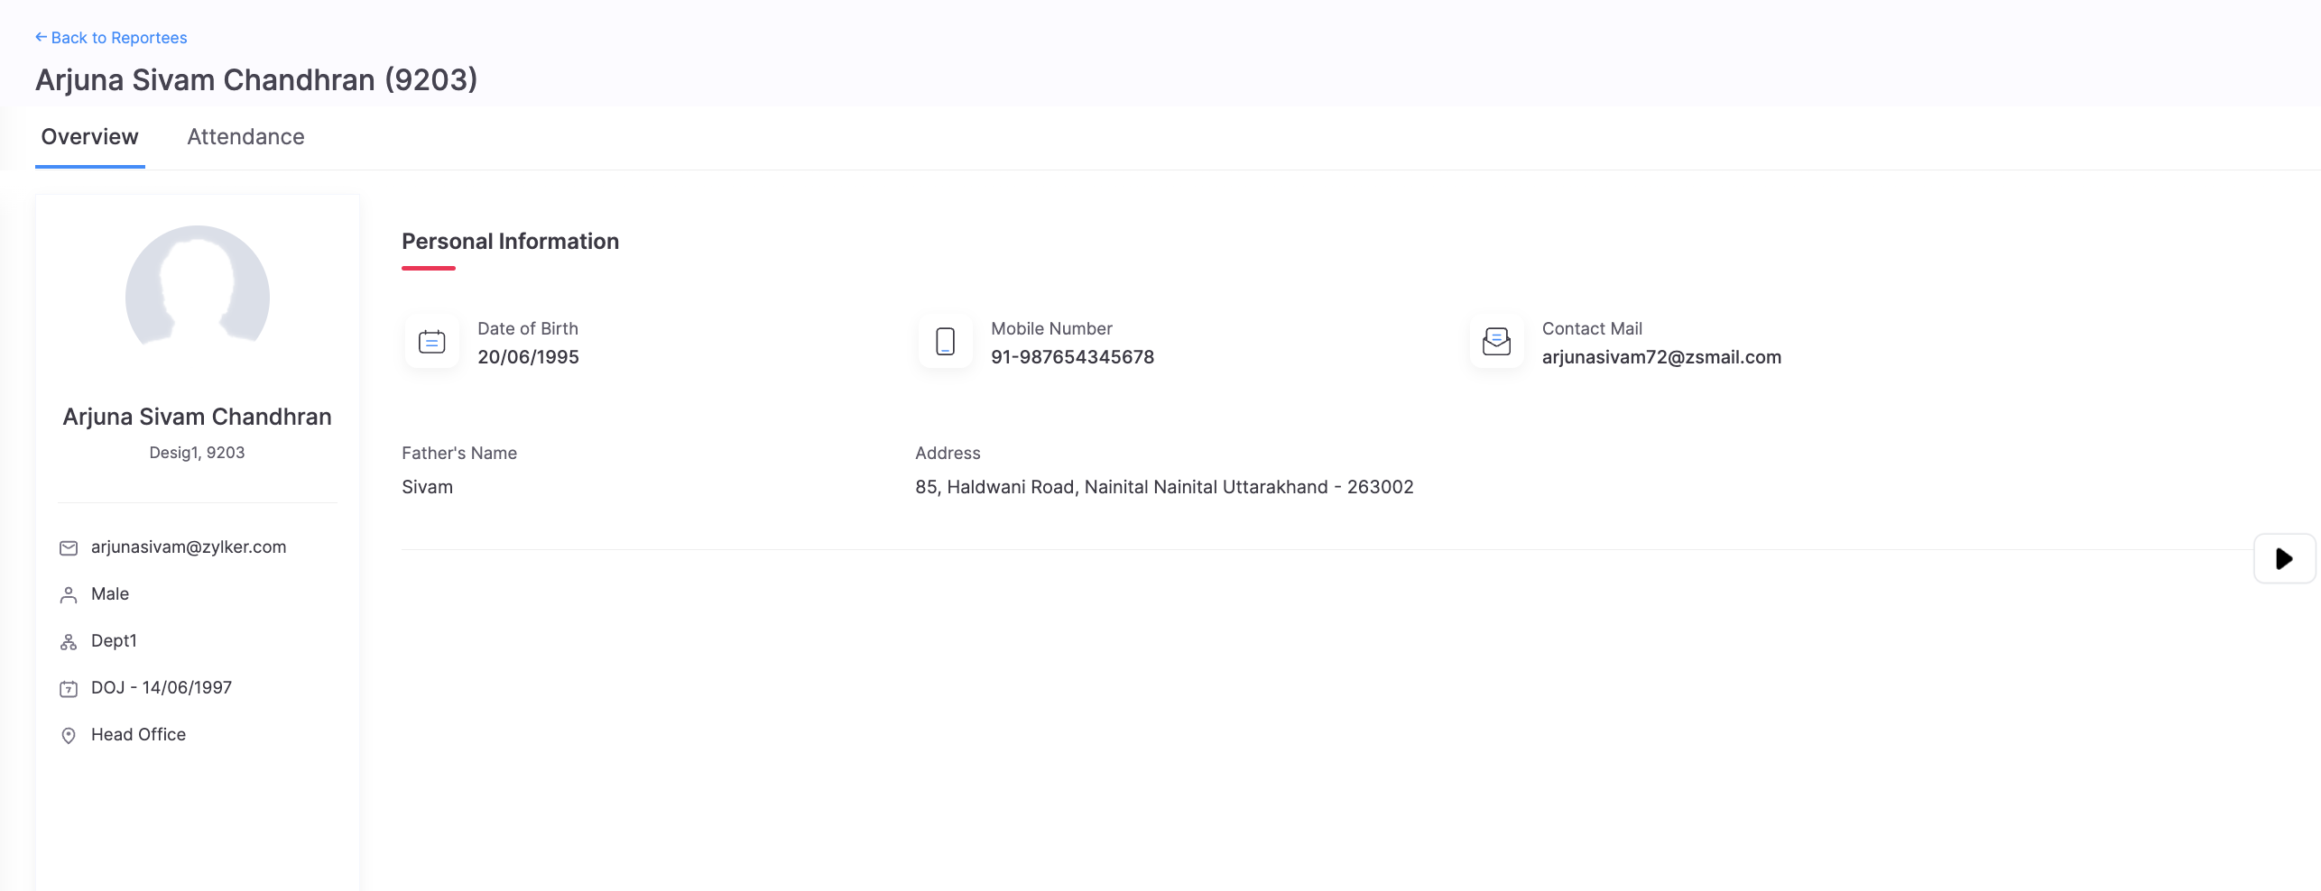The height and width of the screenshot is (891, 2321).
Task: Click the Haldwani Road address text
Action: 1163,487
